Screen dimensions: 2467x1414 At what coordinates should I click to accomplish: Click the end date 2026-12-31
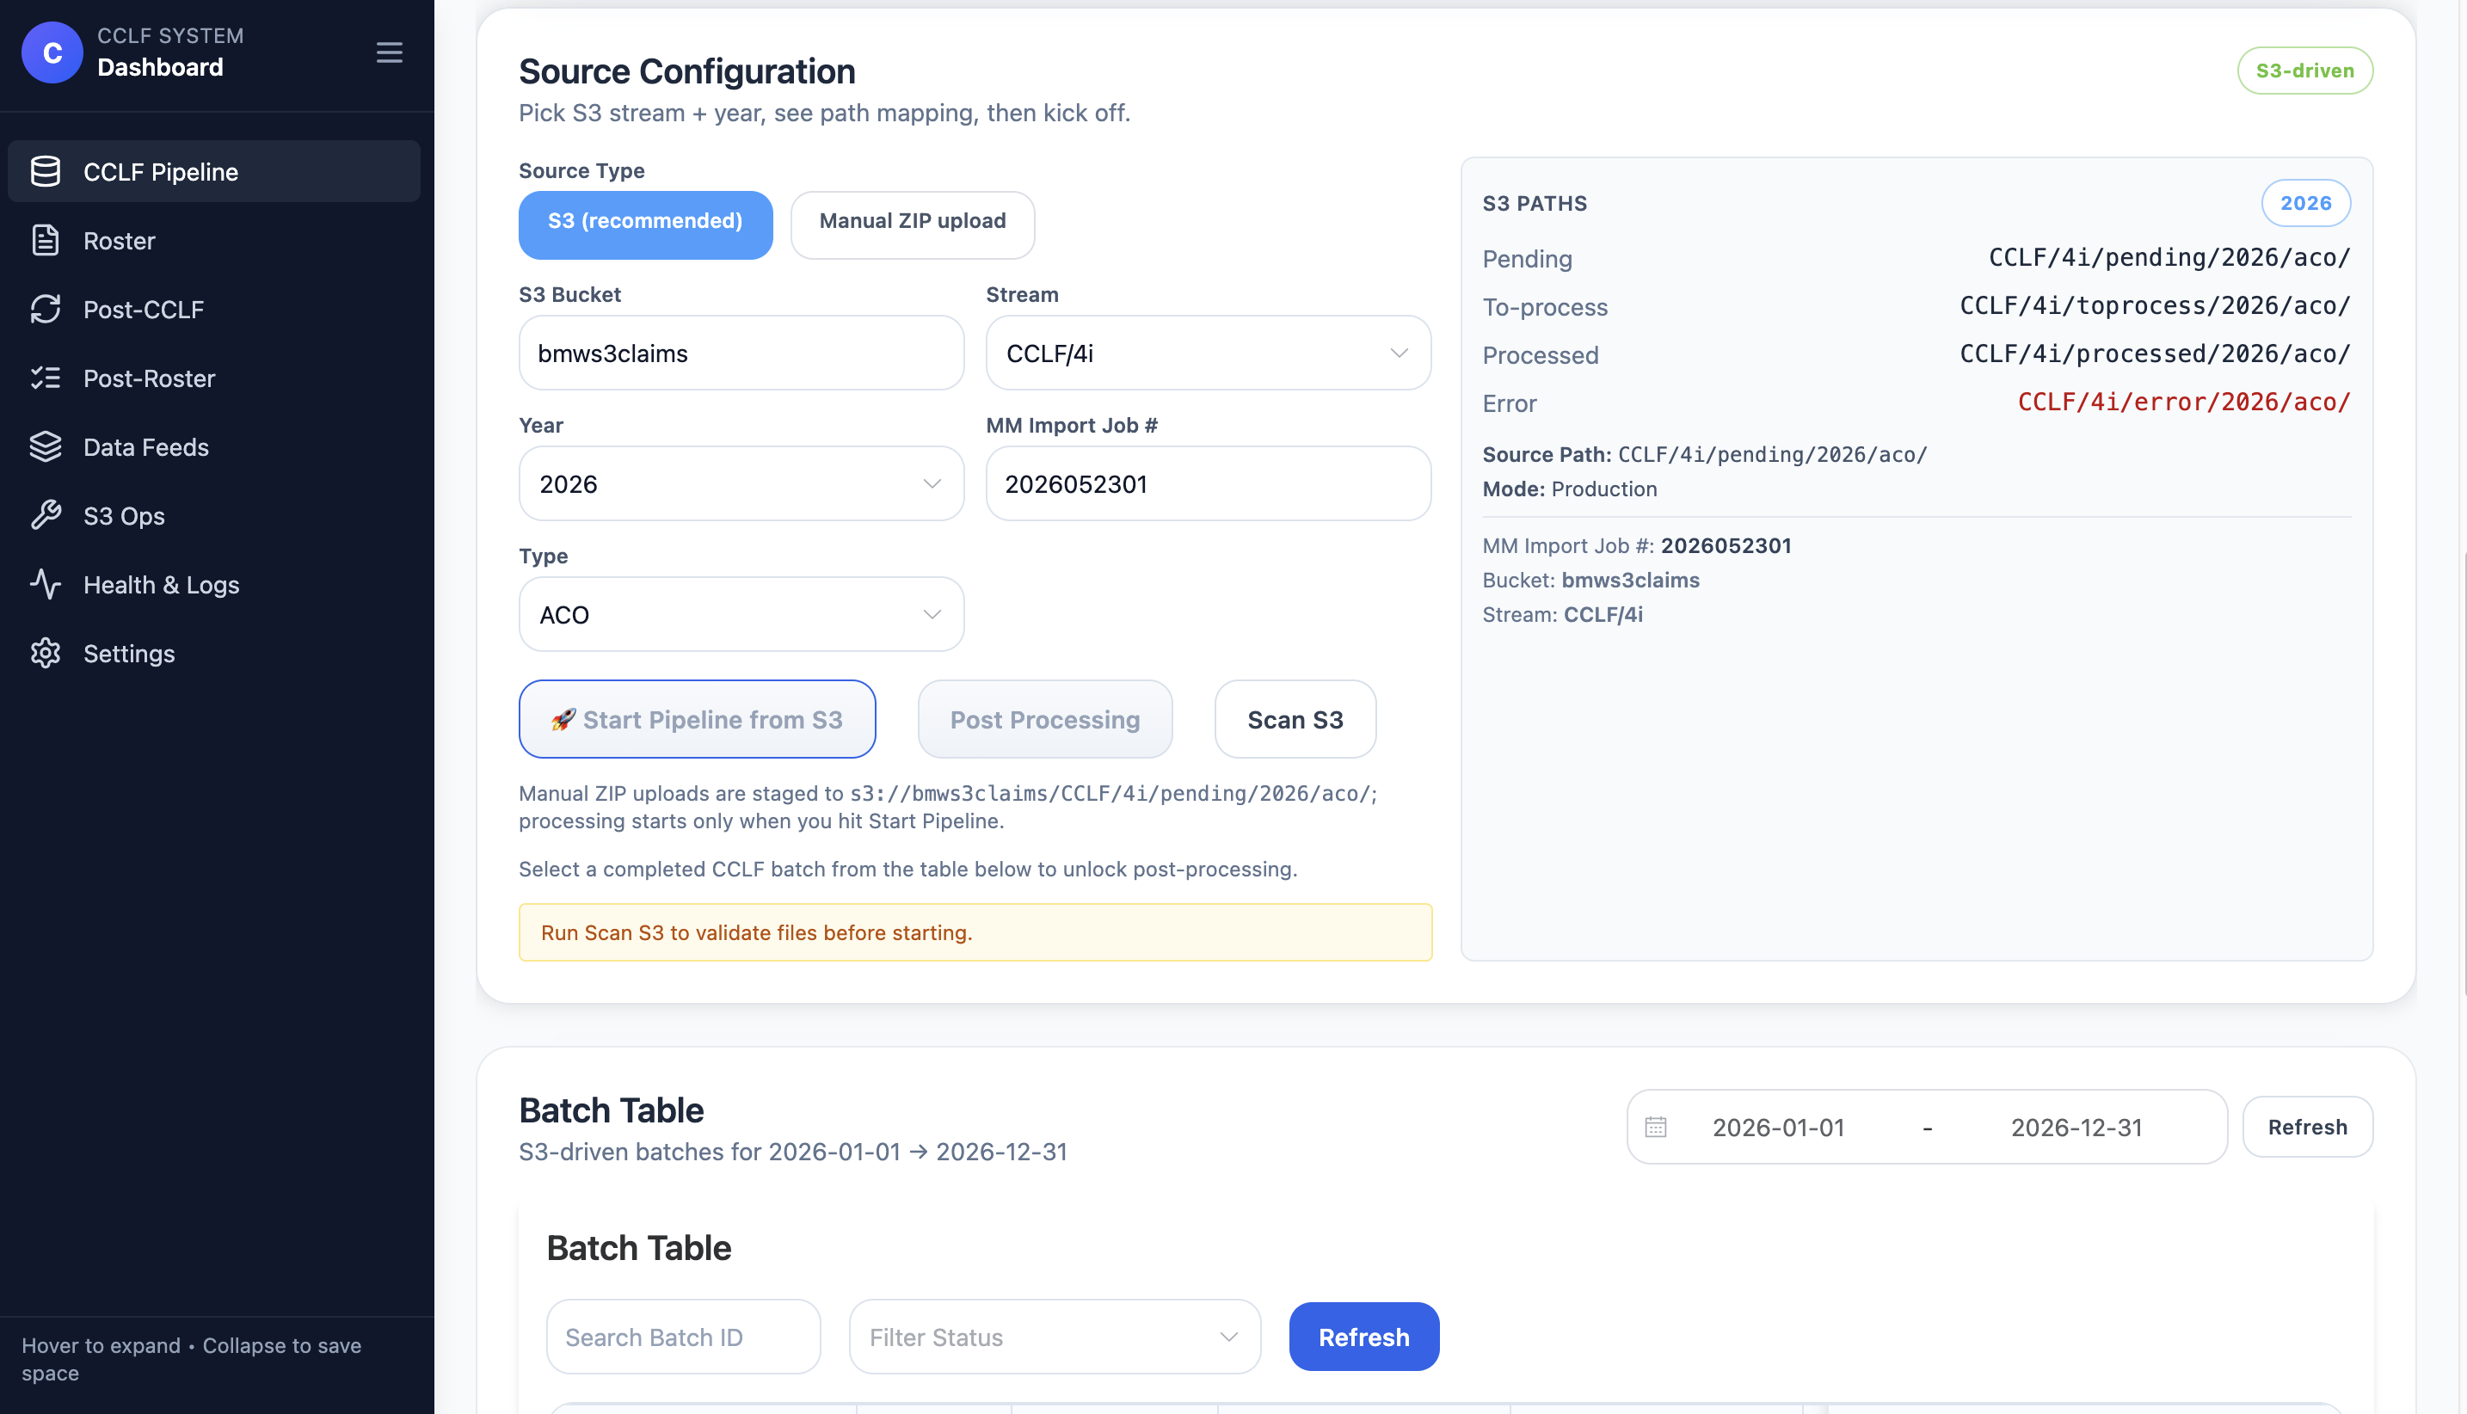pyautogui.click(x=2076, y=1127)
